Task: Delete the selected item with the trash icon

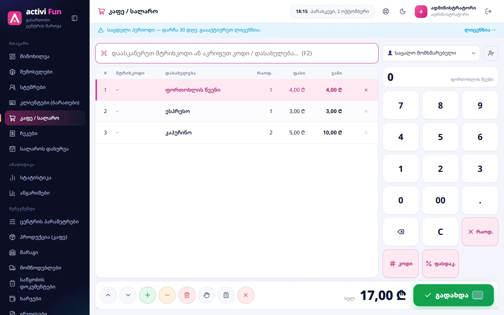Action: click(187, 295)
